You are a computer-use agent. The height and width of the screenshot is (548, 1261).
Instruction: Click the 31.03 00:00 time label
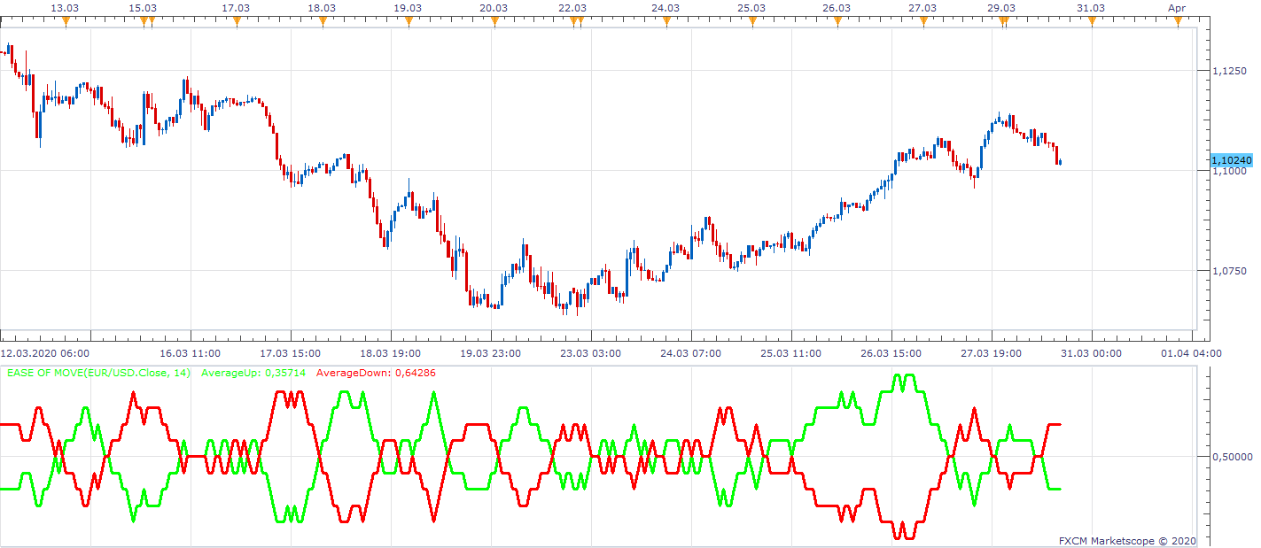[x=1094, y=353]
